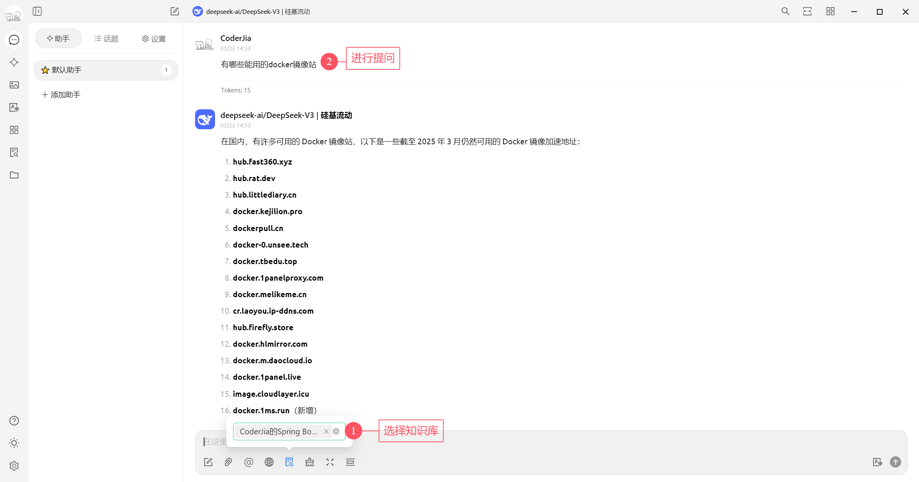This screenshot has width=919, height=482.
Task: Clear all selected knowledge bases
Action: coord(336,431)
